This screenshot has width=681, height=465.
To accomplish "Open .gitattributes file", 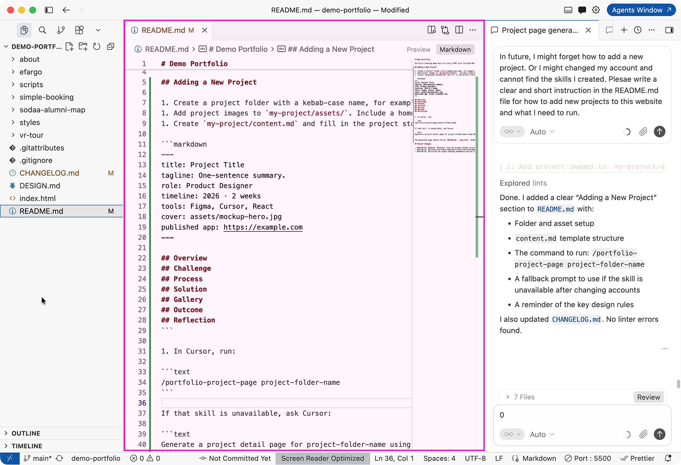I will tap(61, 148).
